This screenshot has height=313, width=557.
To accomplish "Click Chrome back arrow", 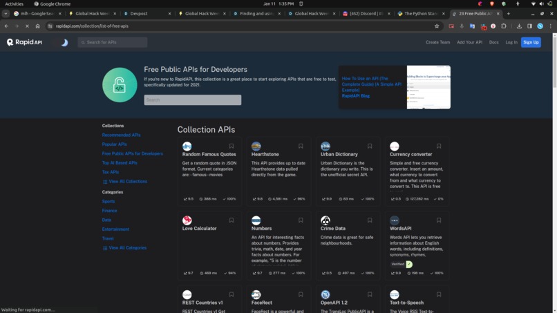I will click(6, 26).
